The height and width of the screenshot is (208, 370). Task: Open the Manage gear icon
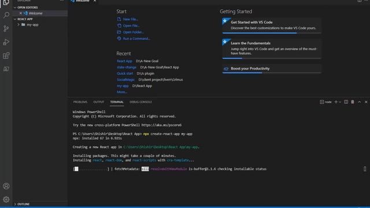click(x=6, y=199)
